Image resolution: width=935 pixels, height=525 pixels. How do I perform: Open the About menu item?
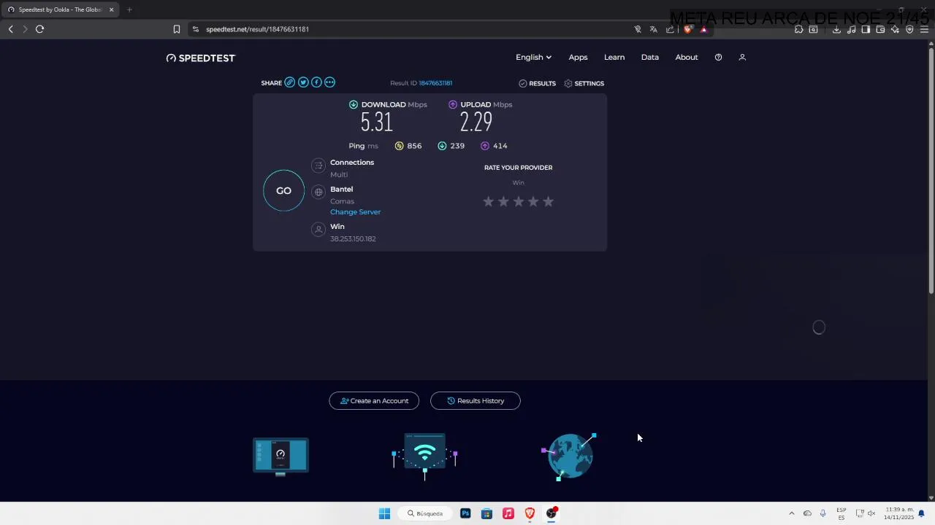click(x=687, y=57)
